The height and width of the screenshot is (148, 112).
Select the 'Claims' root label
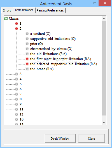pyautogui.click(x=14, y=18)
